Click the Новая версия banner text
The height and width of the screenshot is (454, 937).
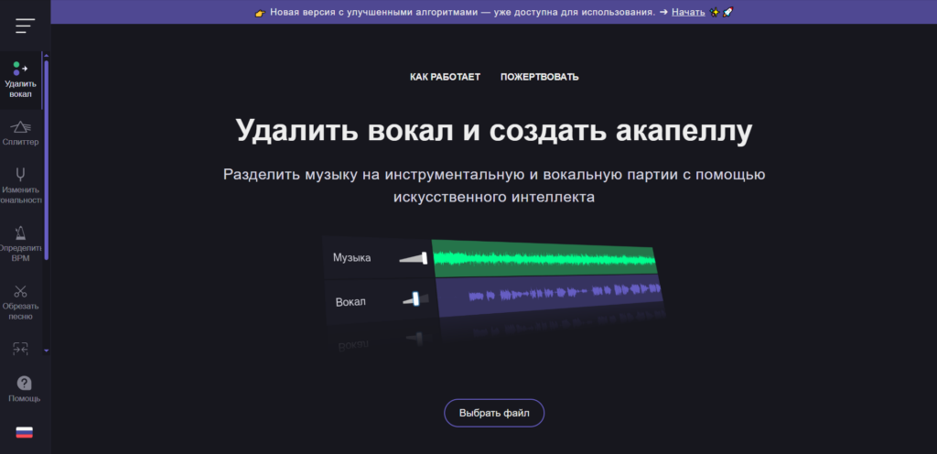pyautogui.click(x=462, y=12)
